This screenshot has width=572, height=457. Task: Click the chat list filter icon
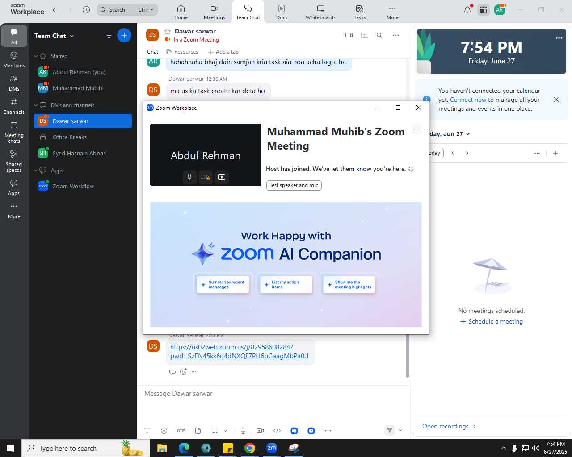pyautogui.click(x=109, y=35)
